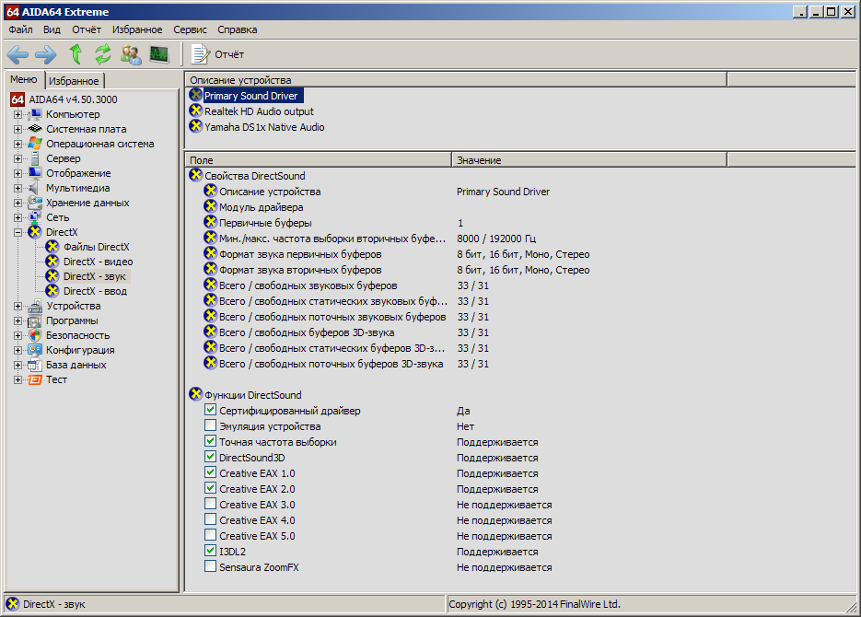Screen dimensions: 861x617
Task: Expand the Системная плата node
Action: 18,130
